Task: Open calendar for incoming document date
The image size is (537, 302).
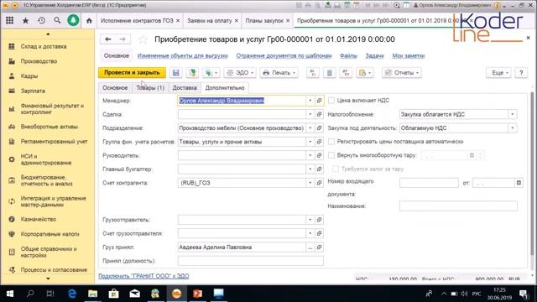Action: click(x=519, y=183)
